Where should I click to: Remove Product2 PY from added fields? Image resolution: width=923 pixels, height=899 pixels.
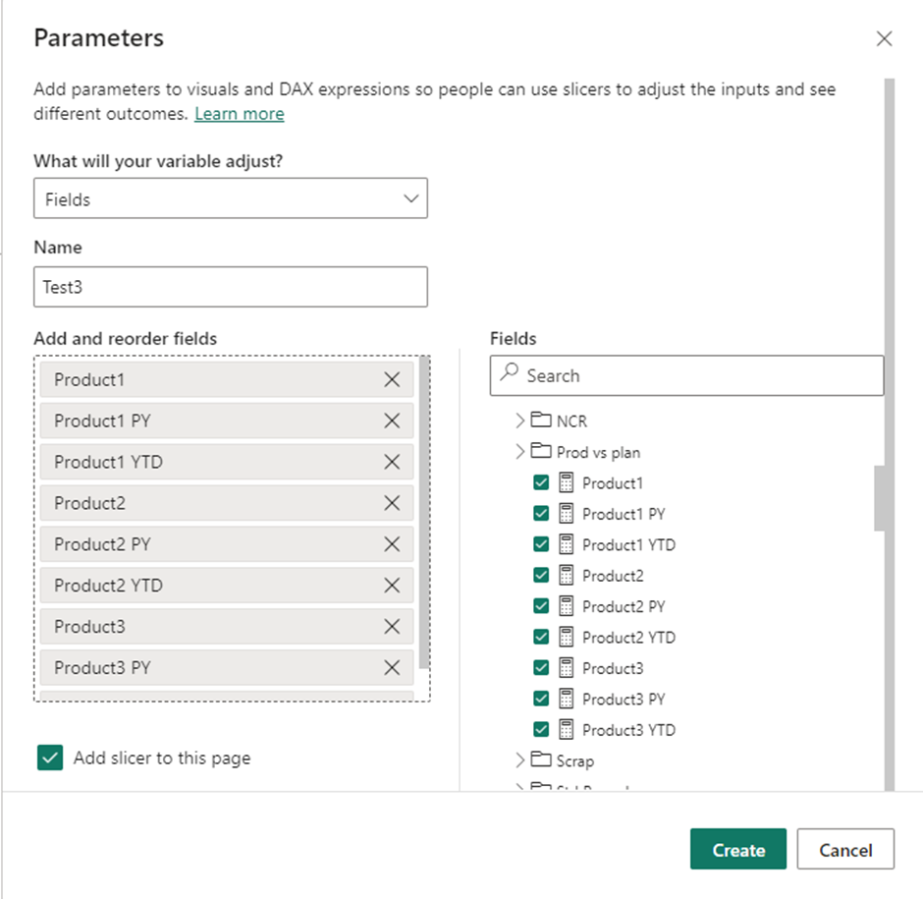point(392,544)
